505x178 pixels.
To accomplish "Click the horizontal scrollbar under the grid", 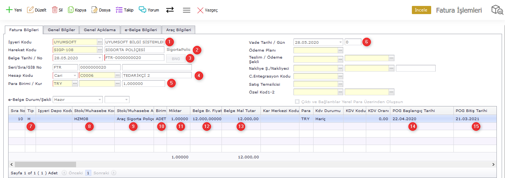I will [x=45, y=164].
